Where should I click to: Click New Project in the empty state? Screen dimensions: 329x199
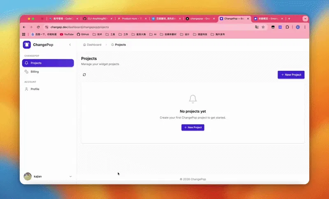tap(193, 127)
